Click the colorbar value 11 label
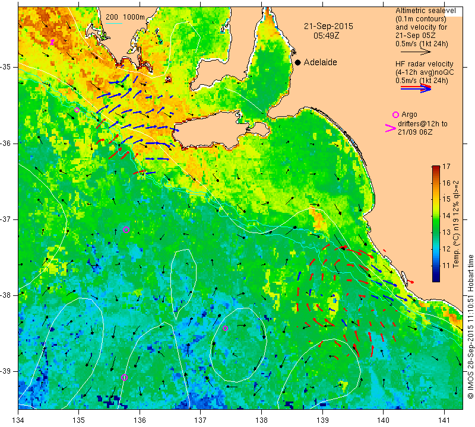Screen dimensions: 475x427 coord(446,266)
